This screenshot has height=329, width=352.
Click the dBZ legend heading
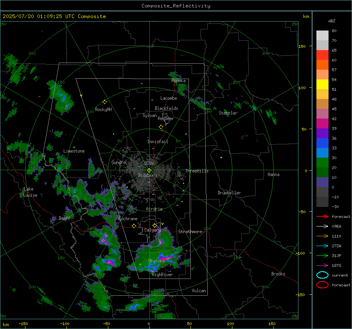pos(332,21)
